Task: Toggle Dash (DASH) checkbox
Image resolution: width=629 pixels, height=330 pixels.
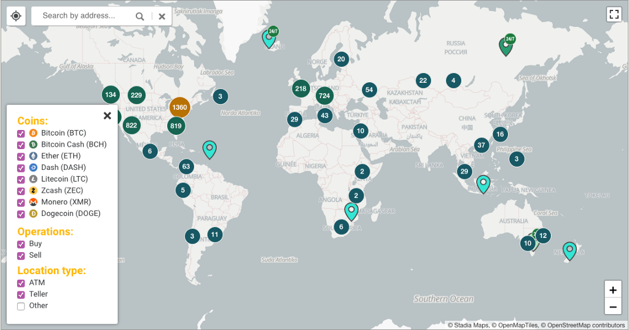Action: pos(21,168)
